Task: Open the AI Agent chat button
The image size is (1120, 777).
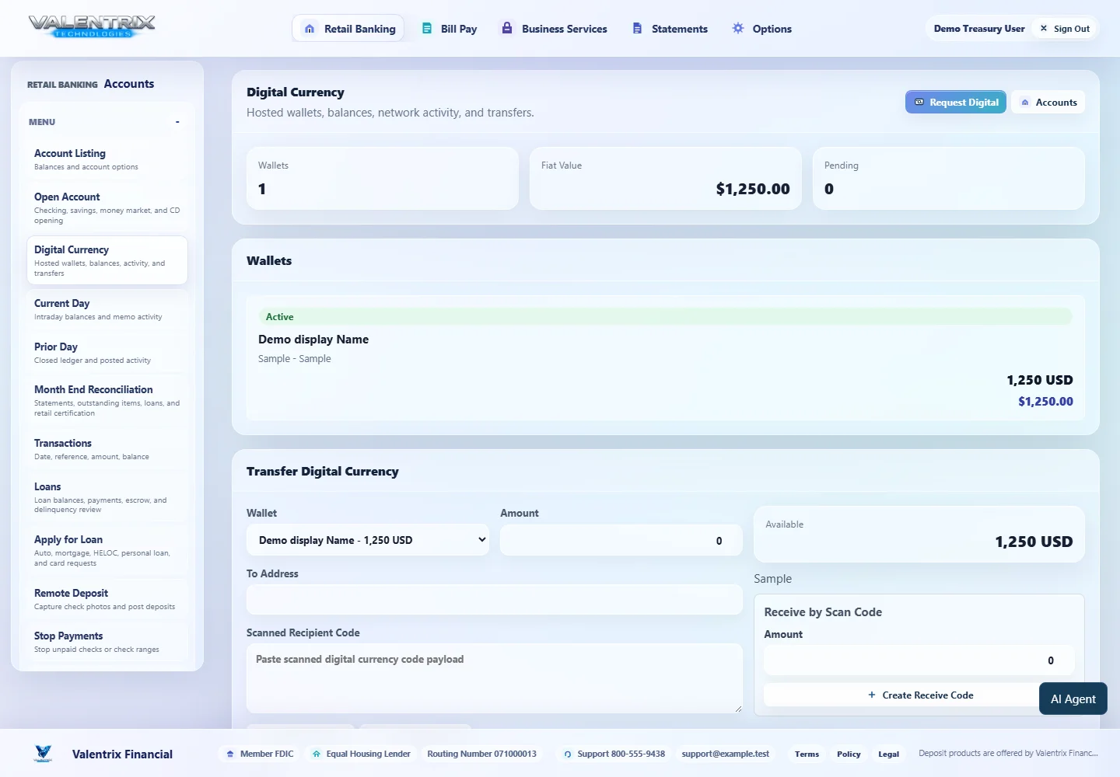Action: tap(1073, 699)
